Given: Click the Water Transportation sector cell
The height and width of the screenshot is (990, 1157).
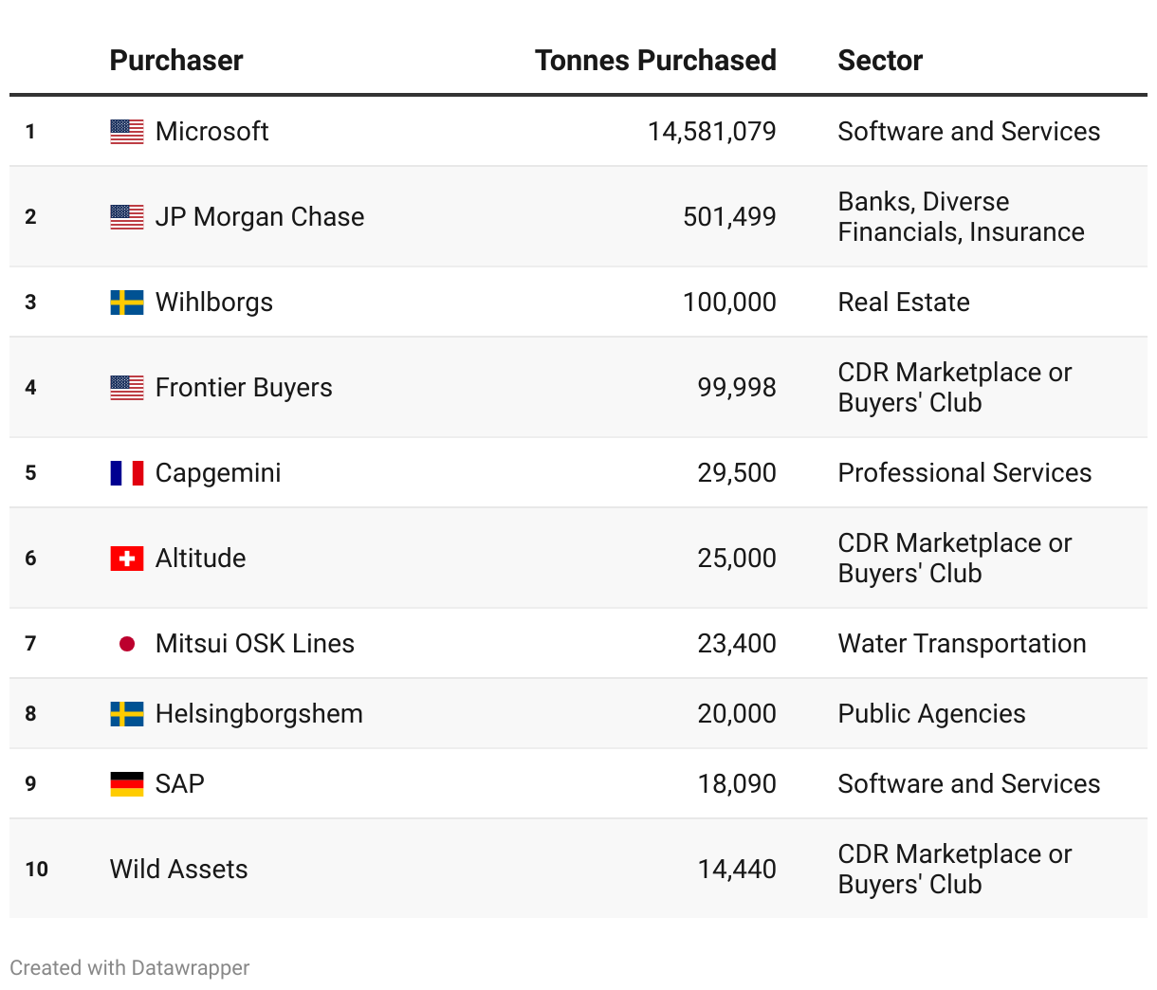Looking at the screenshot, I should tap(962, 644).
